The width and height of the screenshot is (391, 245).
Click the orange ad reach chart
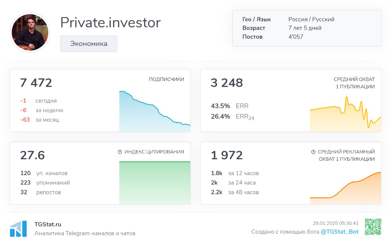click(345, 188)
